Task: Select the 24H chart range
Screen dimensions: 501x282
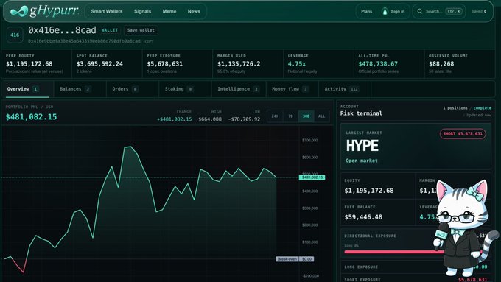Action: 275,116
